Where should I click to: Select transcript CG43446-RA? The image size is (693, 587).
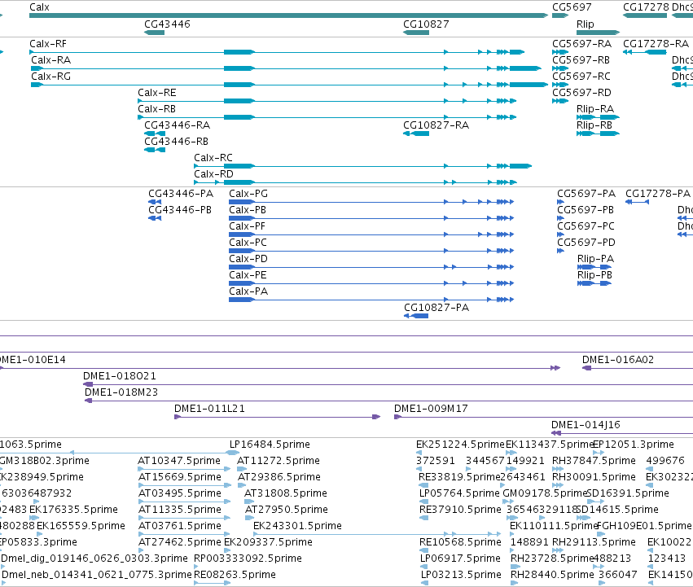[x=178, y=125]
